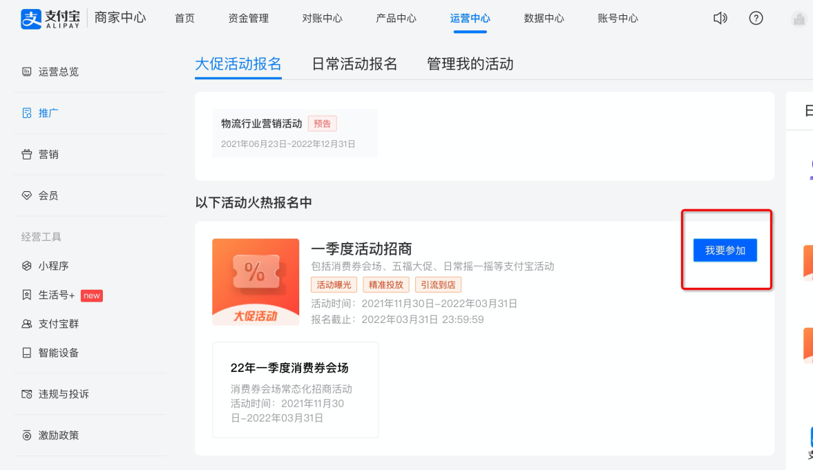Open 对账中心 in top navigation
The width and height of the screenshot is (813, 470).
click(x=322, y=19)
